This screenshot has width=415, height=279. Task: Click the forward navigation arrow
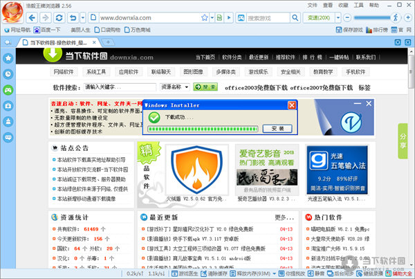click(45, 18)
